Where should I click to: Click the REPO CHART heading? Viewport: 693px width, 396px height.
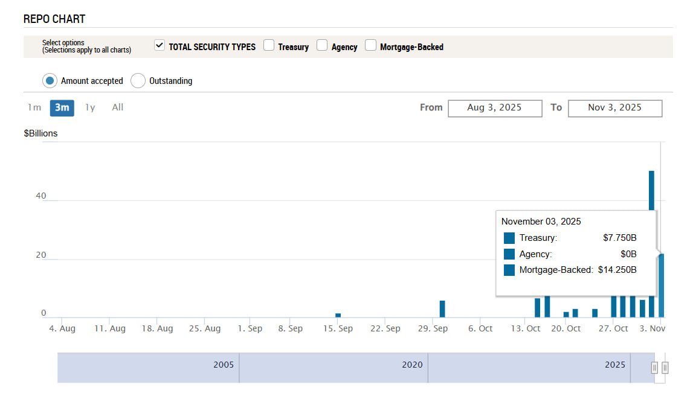(54, 19)
